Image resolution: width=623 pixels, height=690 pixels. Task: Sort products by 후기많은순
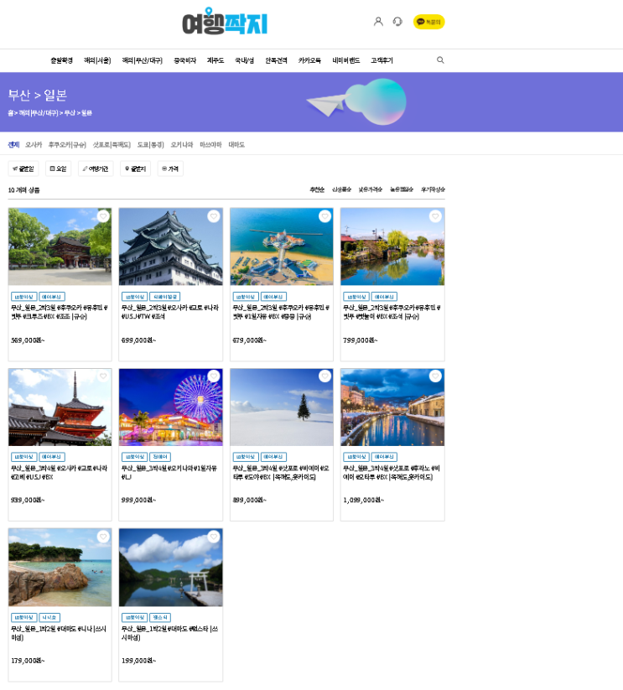433,189
